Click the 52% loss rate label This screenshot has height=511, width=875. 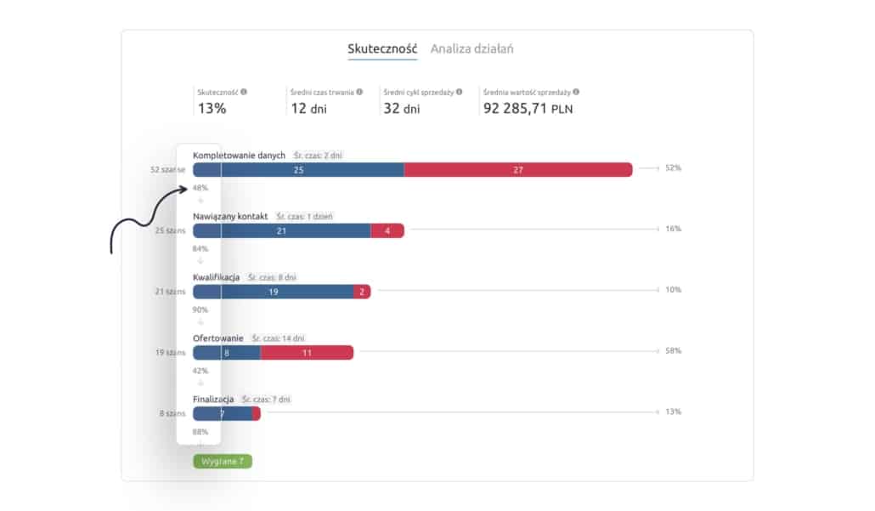click(673, 167)
